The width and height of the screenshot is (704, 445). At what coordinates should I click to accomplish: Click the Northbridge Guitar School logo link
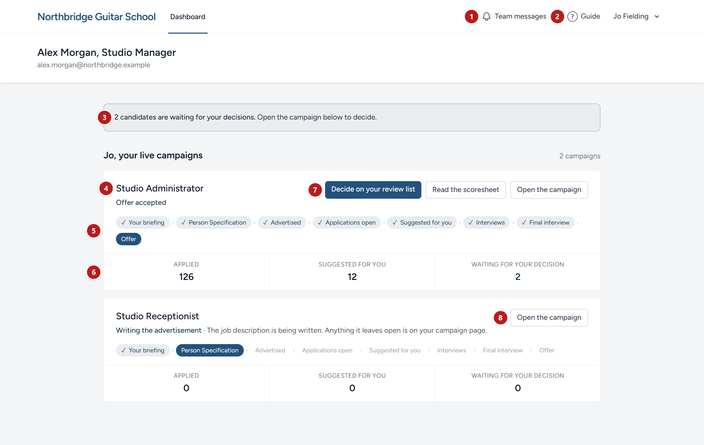click(97, 17)
